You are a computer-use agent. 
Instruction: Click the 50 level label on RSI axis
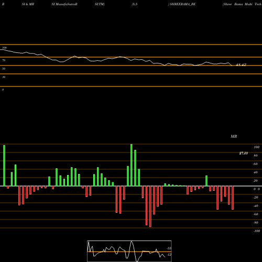tap(4, 69)
